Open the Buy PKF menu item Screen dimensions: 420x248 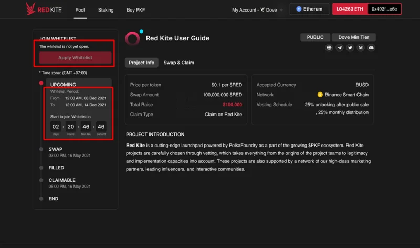click(135, 10)
